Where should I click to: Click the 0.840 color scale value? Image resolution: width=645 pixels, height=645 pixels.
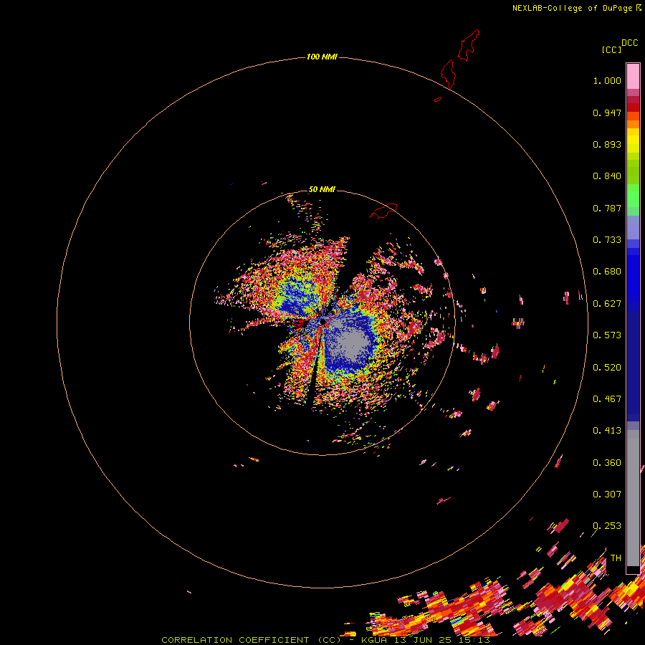(x=607, y=176)
